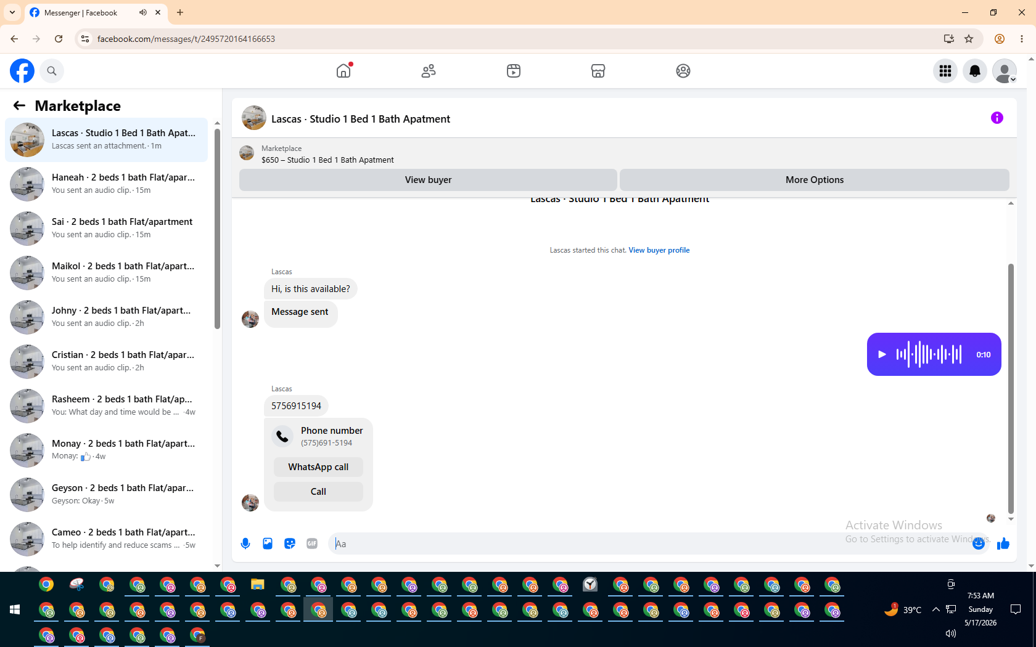This screenshot has height=647, width=1036.
Task: Open the Monay 2 beds conversation
Action: (x=106, y=450)
